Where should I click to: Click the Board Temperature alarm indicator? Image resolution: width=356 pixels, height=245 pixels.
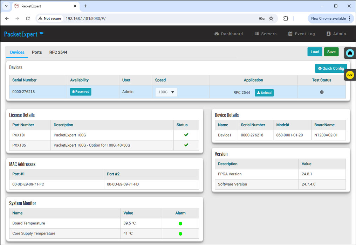coord(180,224)
